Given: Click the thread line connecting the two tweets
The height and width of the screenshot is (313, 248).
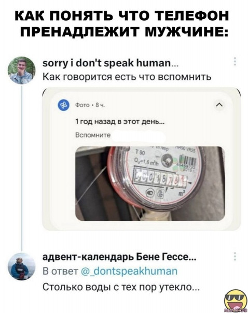Looking at the screenshot, I should coord(22,167).
